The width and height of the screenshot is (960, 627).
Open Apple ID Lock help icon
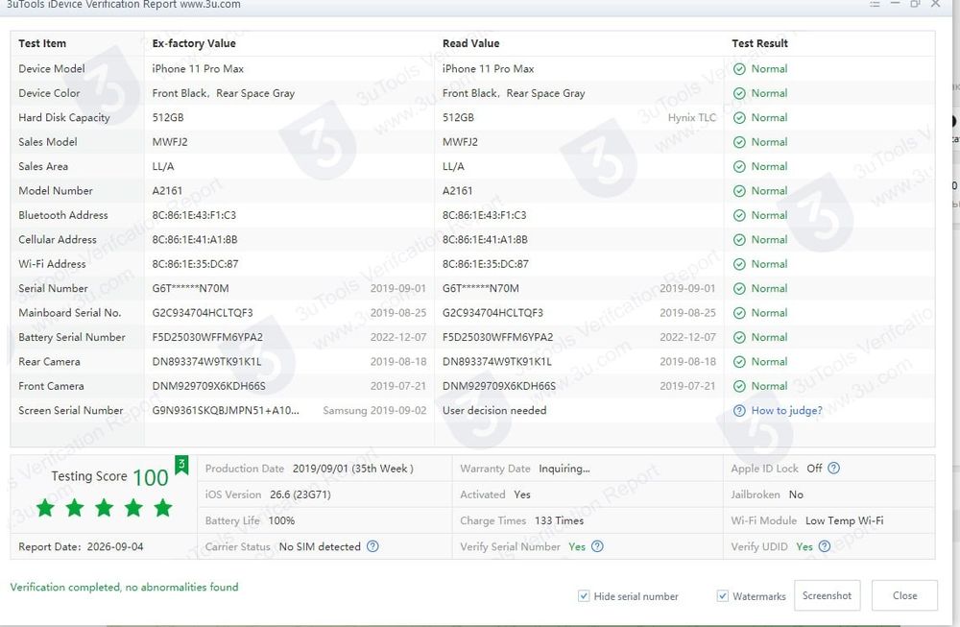[833, 469]
